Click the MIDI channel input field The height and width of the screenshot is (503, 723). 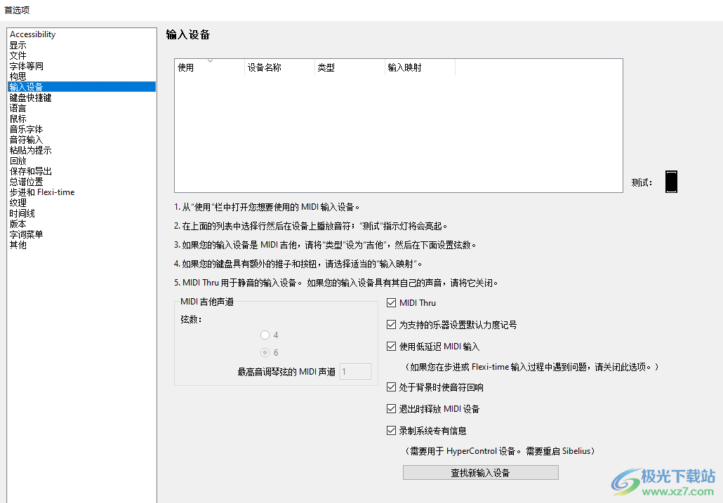(x=355, y=371)
